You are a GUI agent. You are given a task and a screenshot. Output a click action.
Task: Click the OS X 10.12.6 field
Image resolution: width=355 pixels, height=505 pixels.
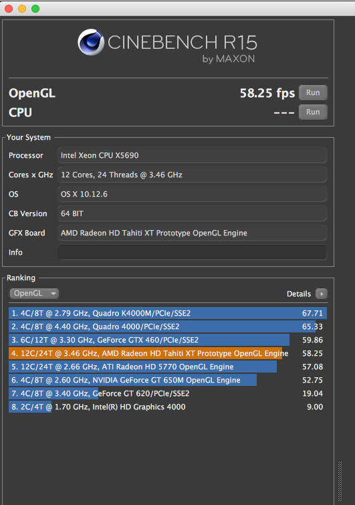click(192, 194)
